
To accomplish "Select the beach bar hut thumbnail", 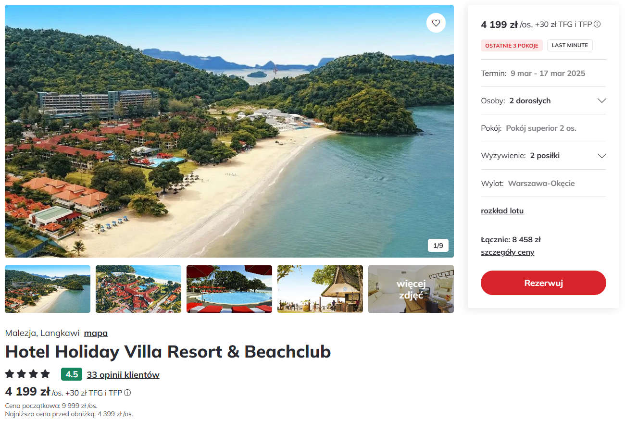I will tap(320, 289).
